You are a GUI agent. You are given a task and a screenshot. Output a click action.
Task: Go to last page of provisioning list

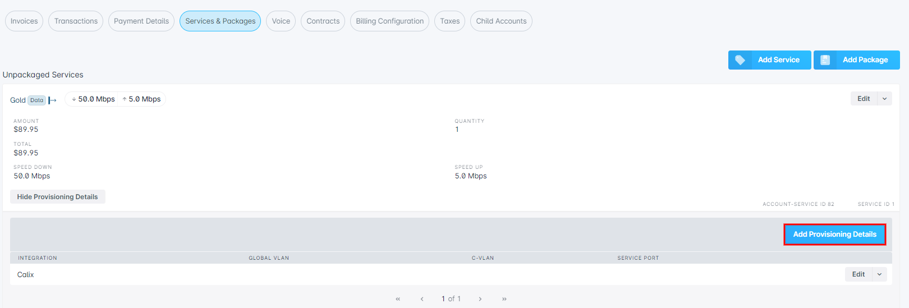click(504, 299)
